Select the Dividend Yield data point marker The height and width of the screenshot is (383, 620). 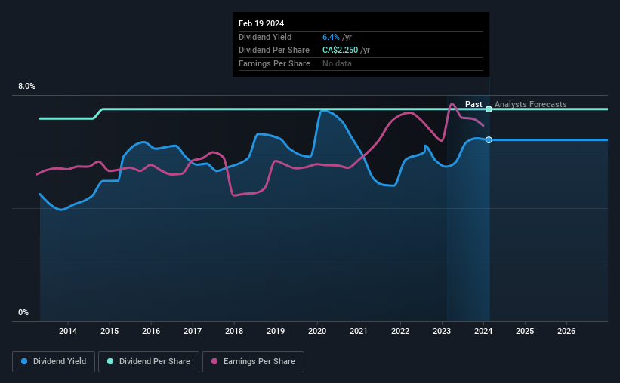[489, 139]
